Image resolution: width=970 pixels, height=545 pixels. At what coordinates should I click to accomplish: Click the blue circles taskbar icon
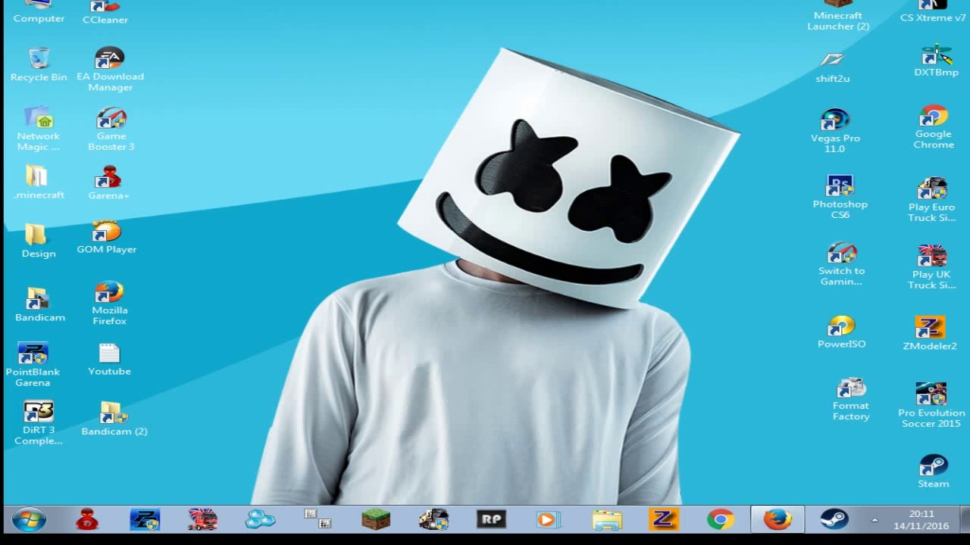click(260, 520)
